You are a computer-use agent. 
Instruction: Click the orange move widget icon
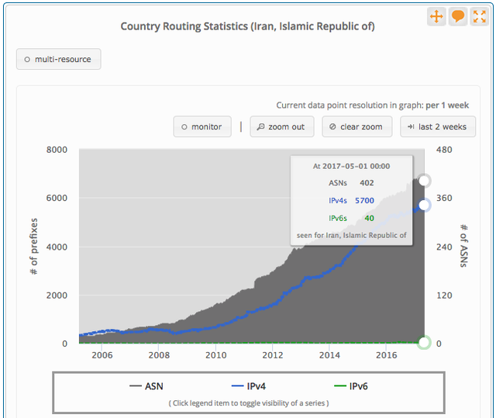click(436, 16)
